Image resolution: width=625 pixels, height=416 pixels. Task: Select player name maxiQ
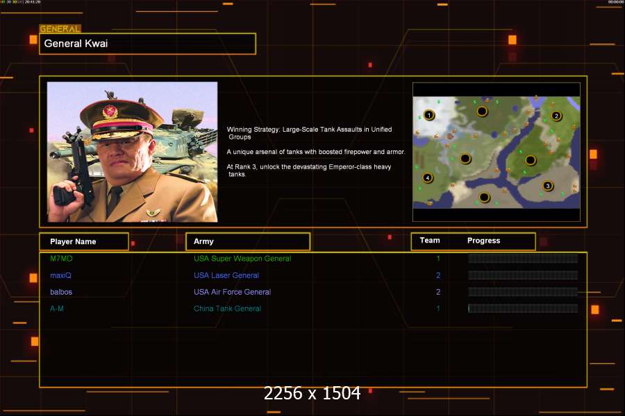[60, 275]
